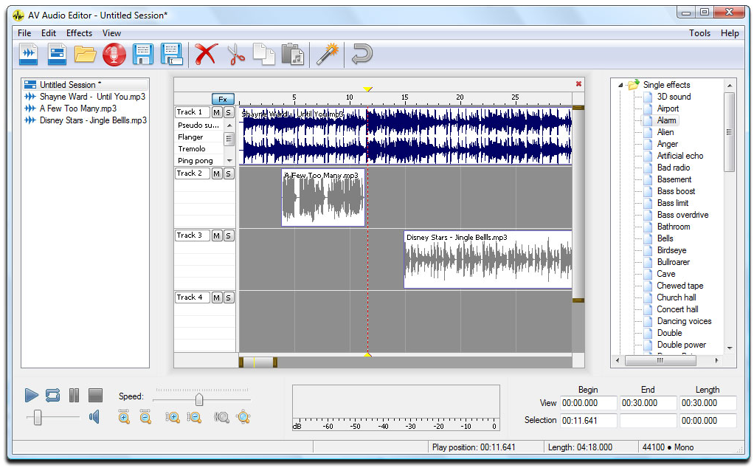Save with the floppy disk icon
This screenshot has width=754, height=468.
point(143,54)
